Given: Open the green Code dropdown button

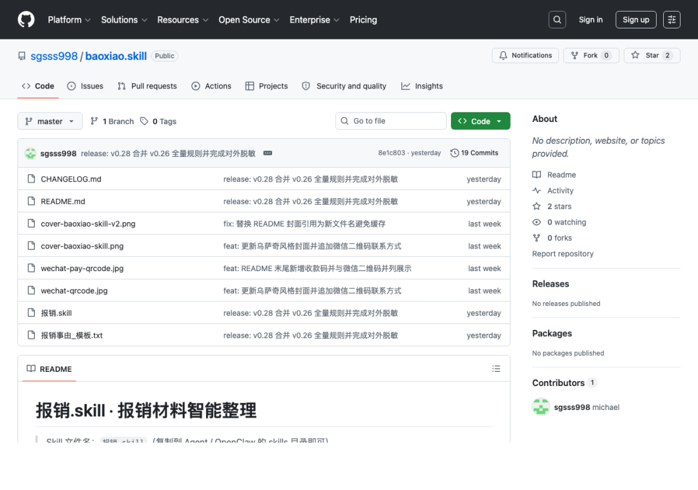Looking at the screenshot, I should click(480, 121).
